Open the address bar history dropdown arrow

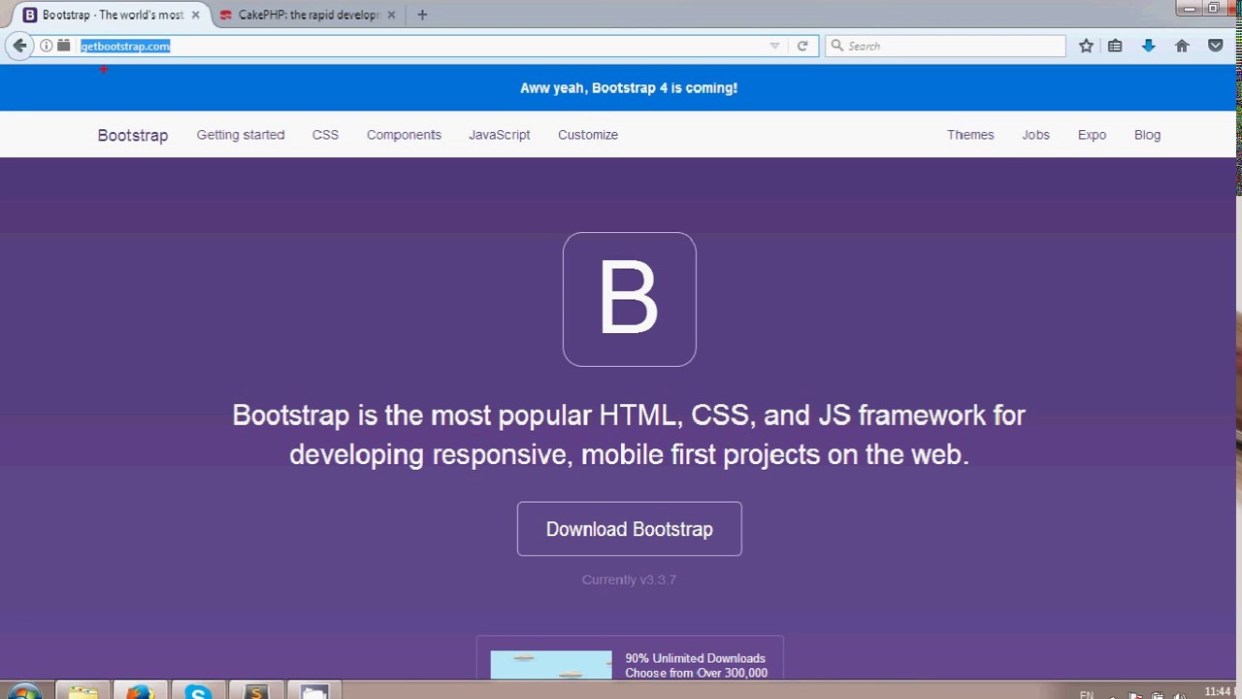[x=774, y=46]
